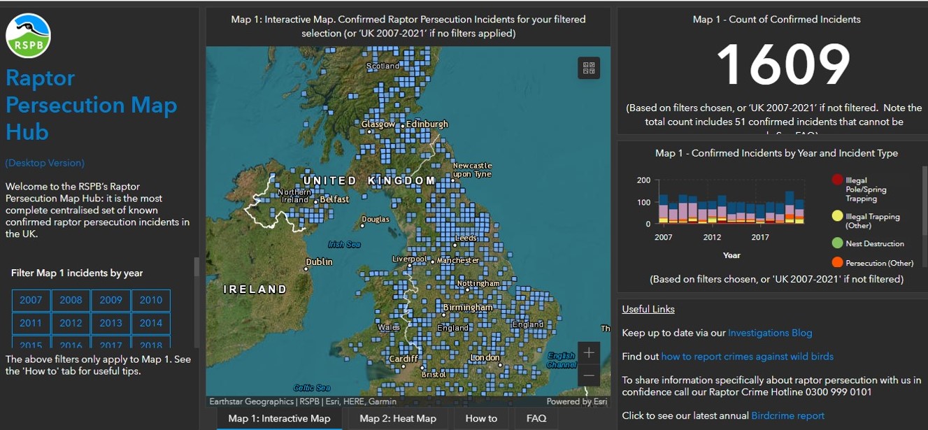
Task: Click the Esri attribution on the map
Action: (x=577, y=402)
